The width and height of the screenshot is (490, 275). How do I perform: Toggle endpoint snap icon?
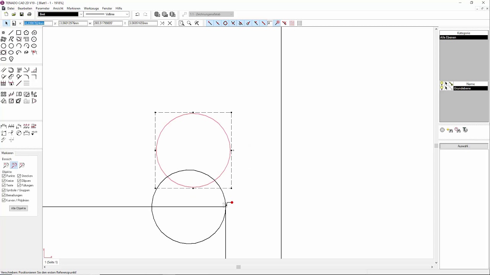pos(210,23)
